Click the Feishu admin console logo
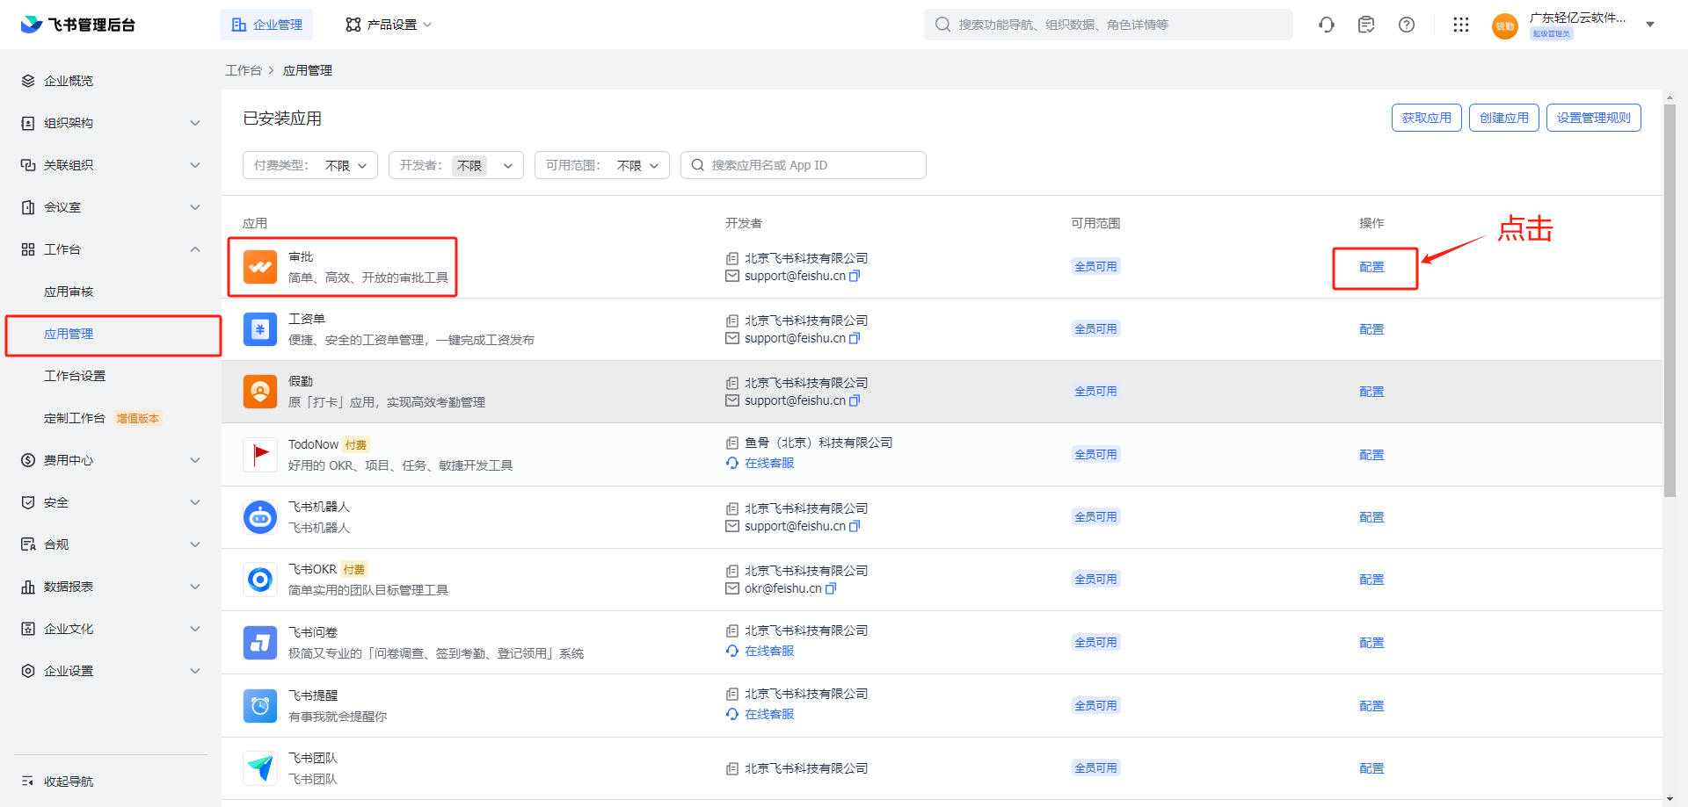This screenshot has width=1688, height=807. (77, 25)
